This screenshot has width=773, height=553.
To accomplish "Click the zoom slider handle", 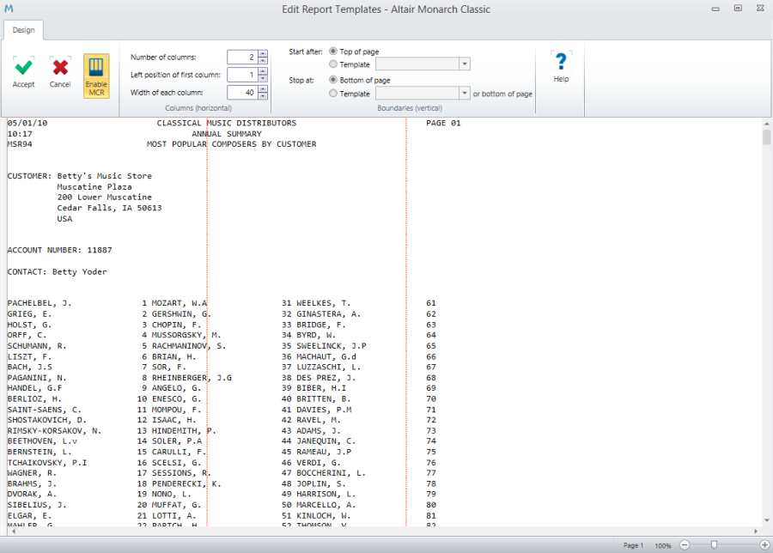I will pos(714,545).
